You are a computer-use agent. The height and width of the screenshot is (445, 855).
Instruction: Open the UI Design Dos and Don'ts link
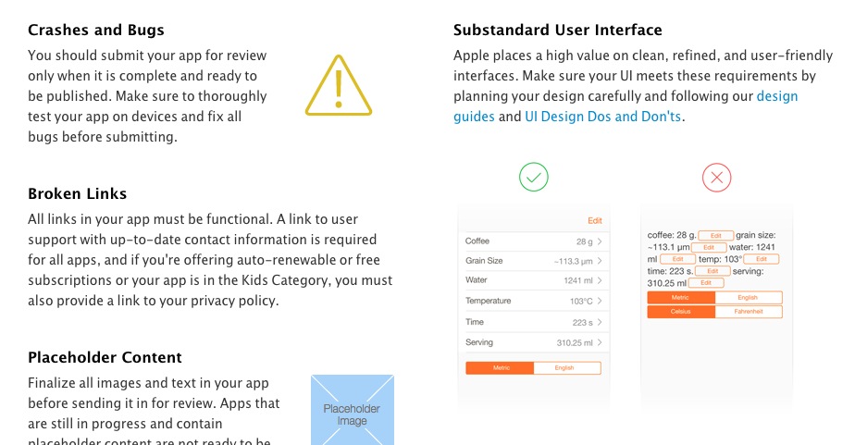(603, 117)
